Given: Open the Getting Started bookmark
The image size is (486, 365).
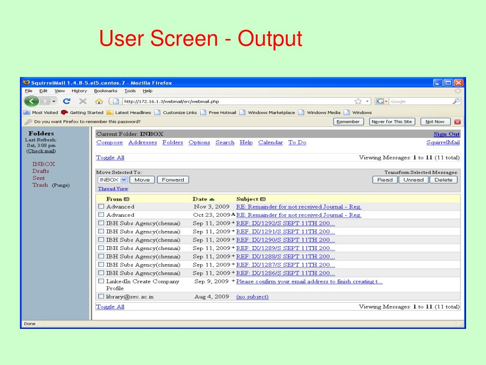Looking at the screenshot, I should coord(83,112).
